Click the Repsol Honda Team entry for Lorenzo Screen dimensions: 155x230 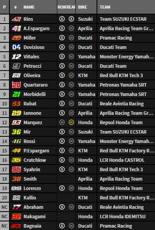[121, 188]
